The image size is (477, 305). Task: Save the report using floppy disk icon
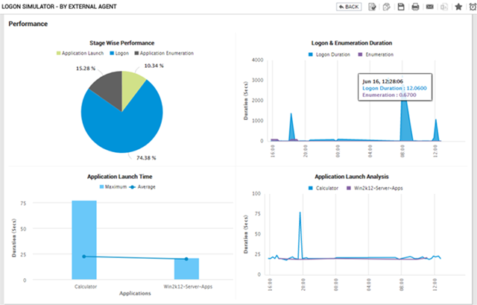pyautogui.click(x=401, y=7)
